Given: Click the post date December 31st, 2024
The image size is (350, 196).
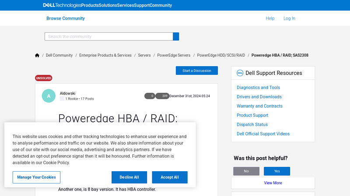Looking at the screenshot, I should tap(189, 96).
